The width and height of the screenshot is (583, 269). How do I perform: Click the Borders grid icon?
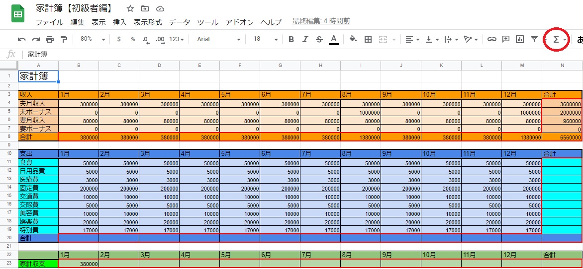coord(368,39)
